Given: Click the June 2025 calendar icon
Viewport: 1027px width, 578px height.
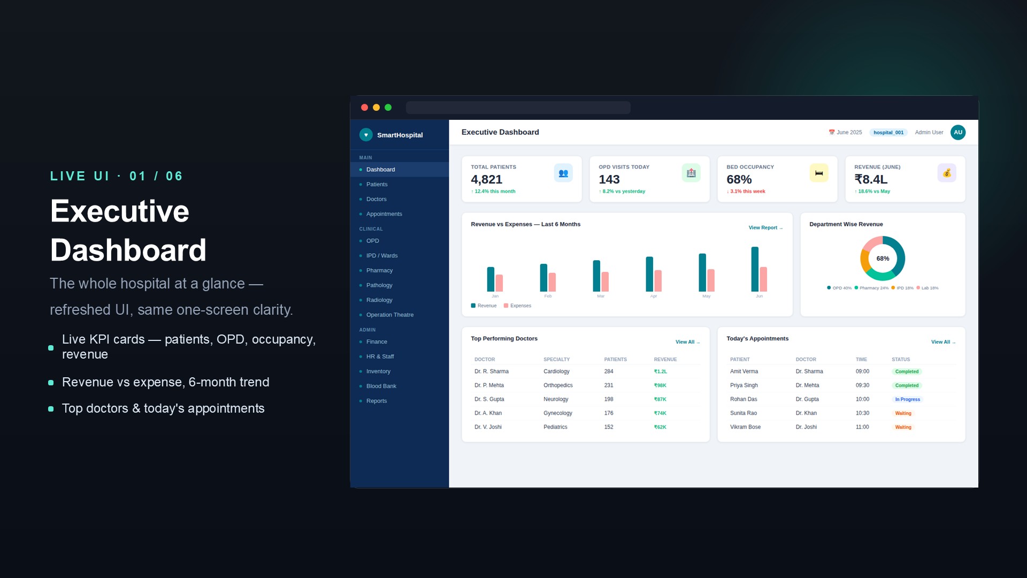Looking at the screenshot, I should 832,132.
